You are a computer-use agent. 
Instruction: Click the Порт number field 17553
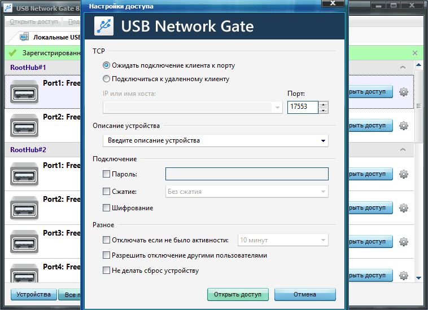(x=302, y=107)
